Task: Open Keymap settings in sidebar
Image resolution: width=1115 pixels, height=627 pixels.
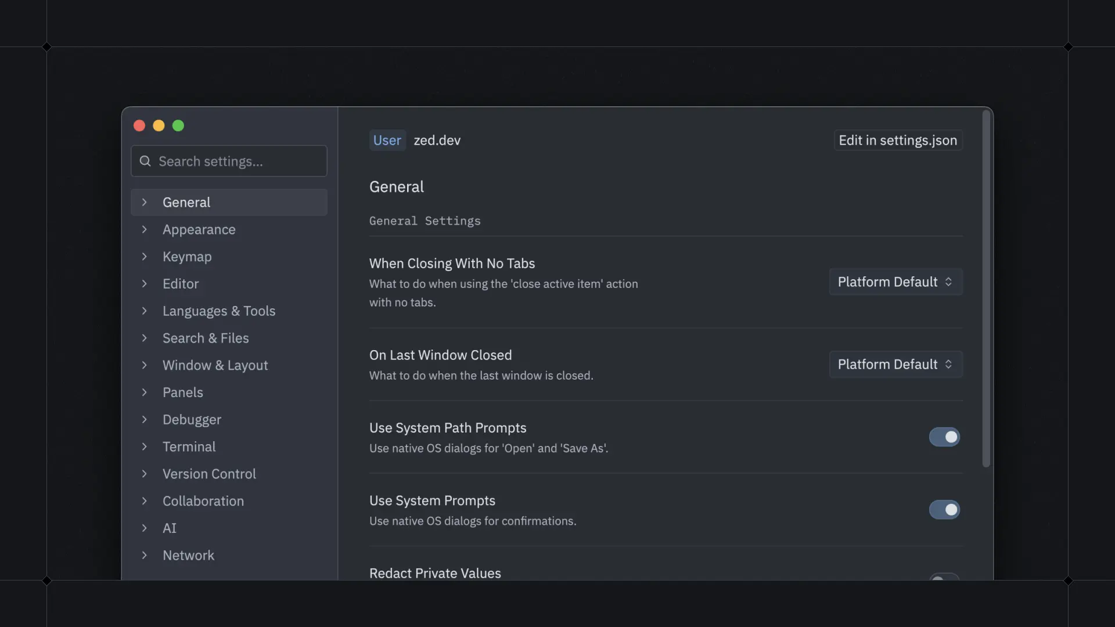Action: tap(187, 257)
